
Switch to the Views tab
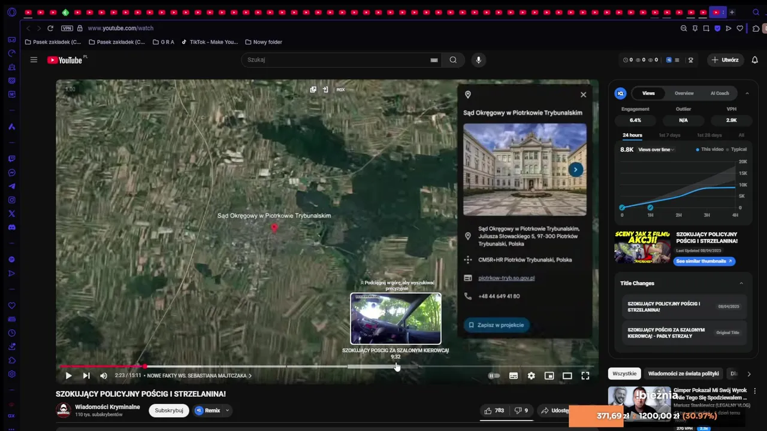648,93
